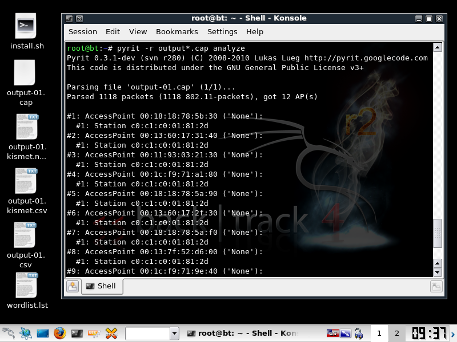Open the Bookmarks menu
Viewport: 457px width, 342px height.
(x=177, y=32)
